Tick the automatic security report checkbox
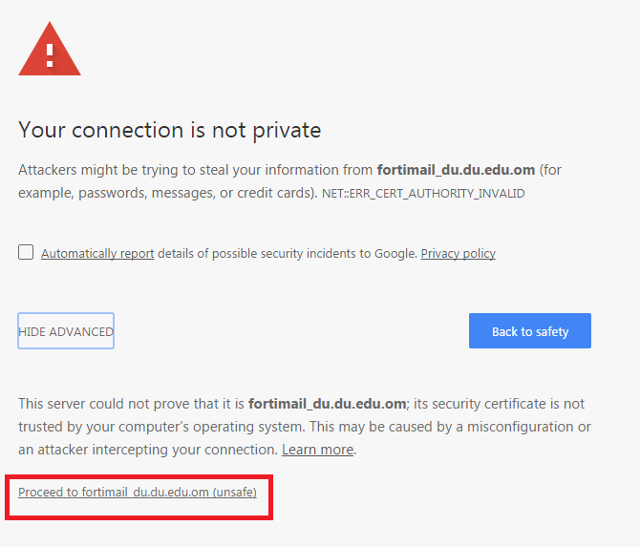Viewport: 640px width, 547px height. coord(26,252)
